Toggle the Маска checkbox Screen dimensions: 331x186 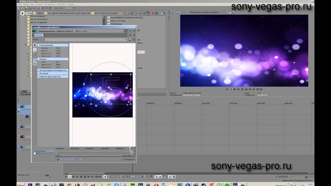pyautogui.click(x=35, y=153)
